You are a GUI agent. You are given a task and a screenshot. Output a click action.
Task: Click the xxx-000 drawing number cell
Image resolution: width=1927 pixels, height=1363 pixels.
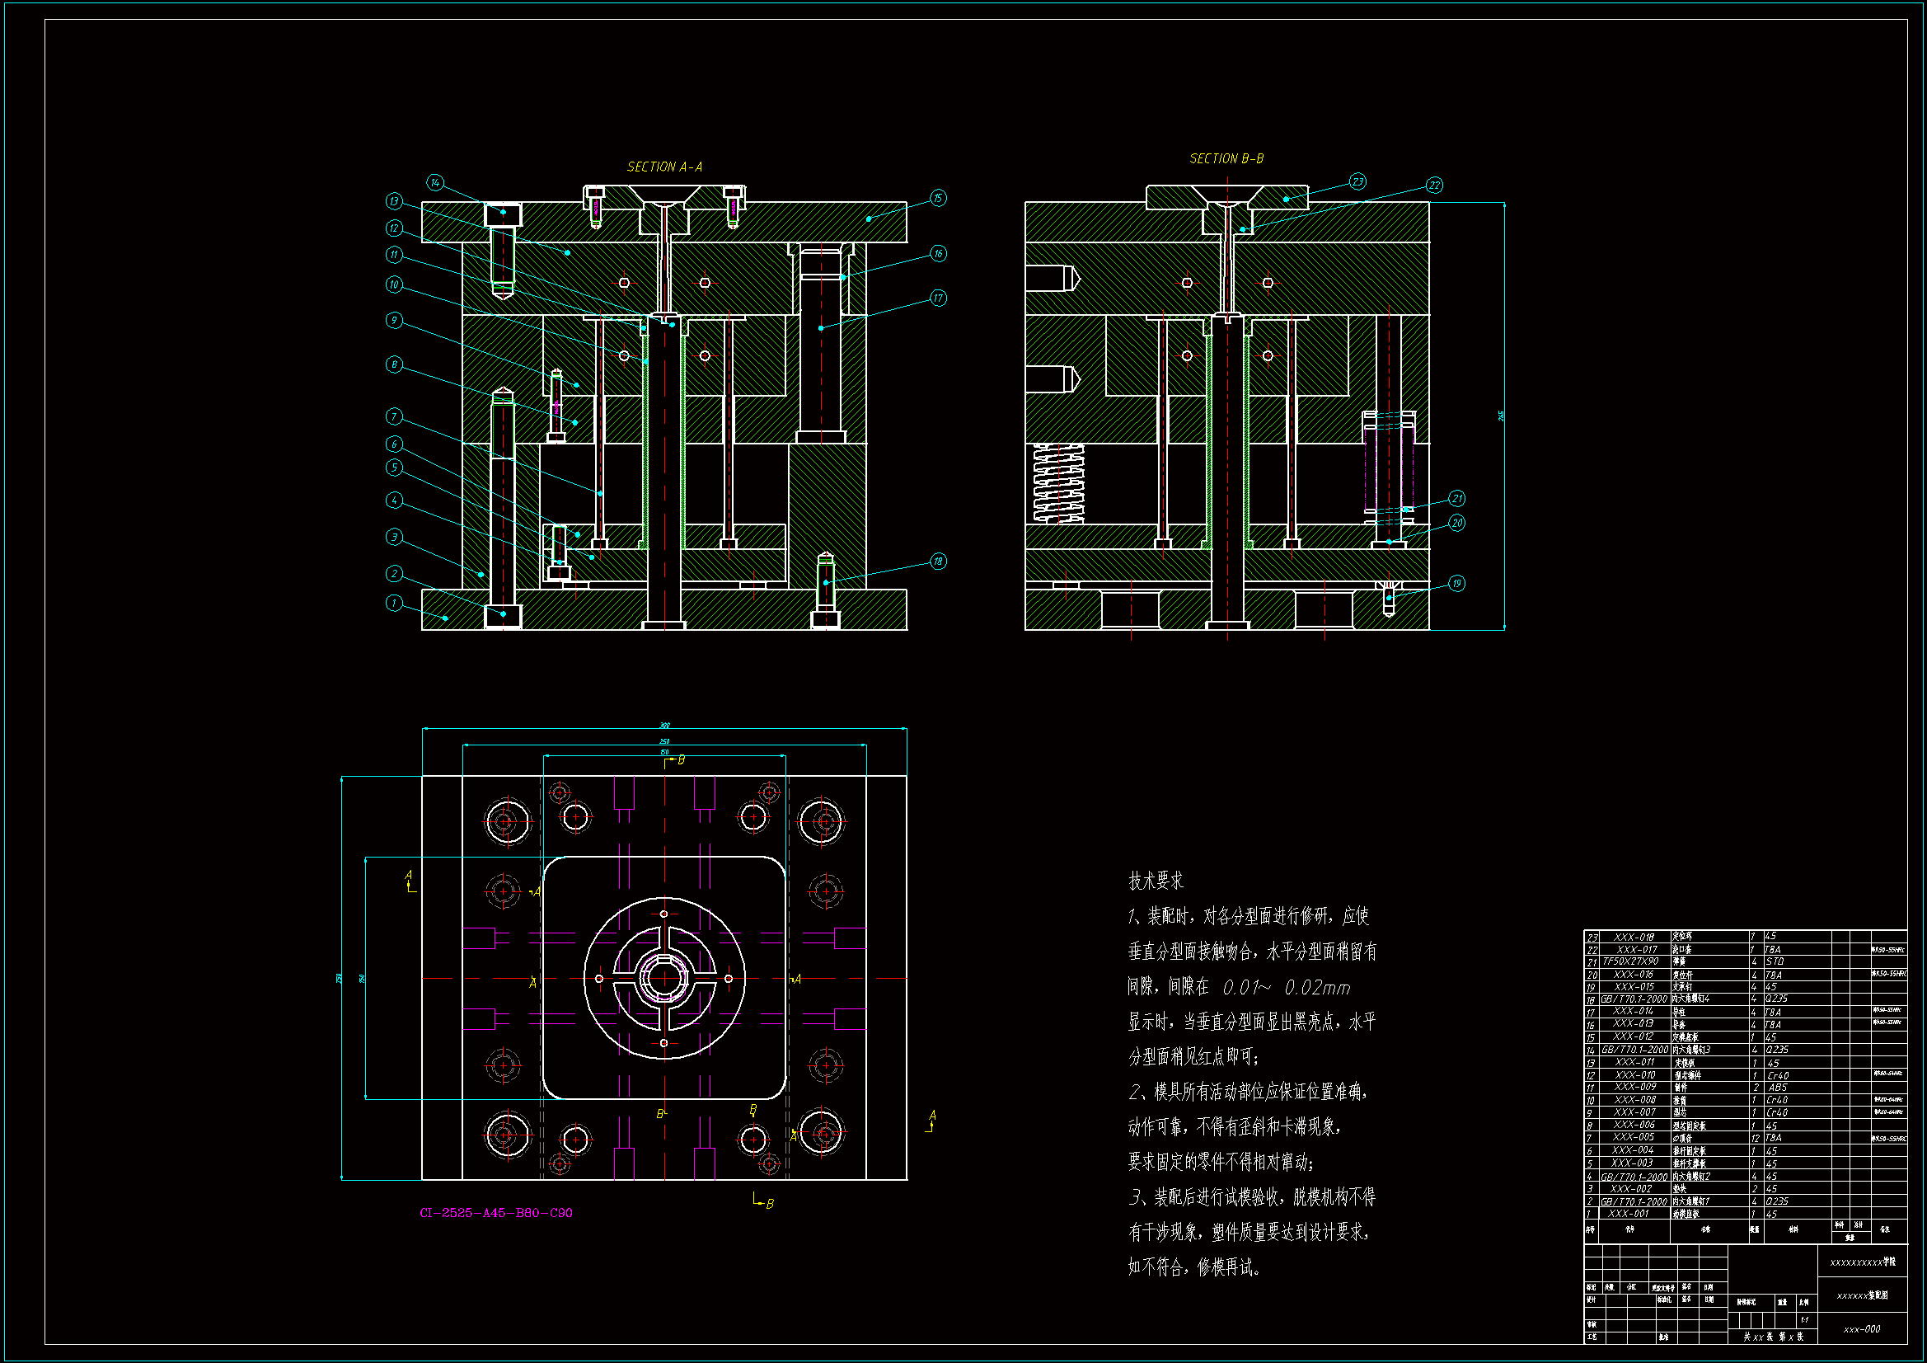coord(1861,1329)
